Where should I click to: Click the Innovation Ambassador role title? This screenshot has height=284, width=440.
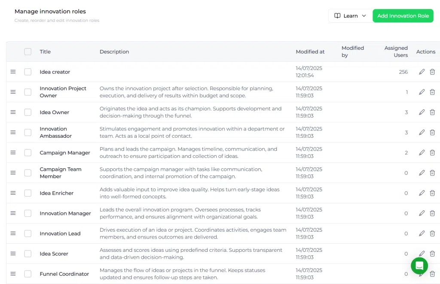(55, 132)
